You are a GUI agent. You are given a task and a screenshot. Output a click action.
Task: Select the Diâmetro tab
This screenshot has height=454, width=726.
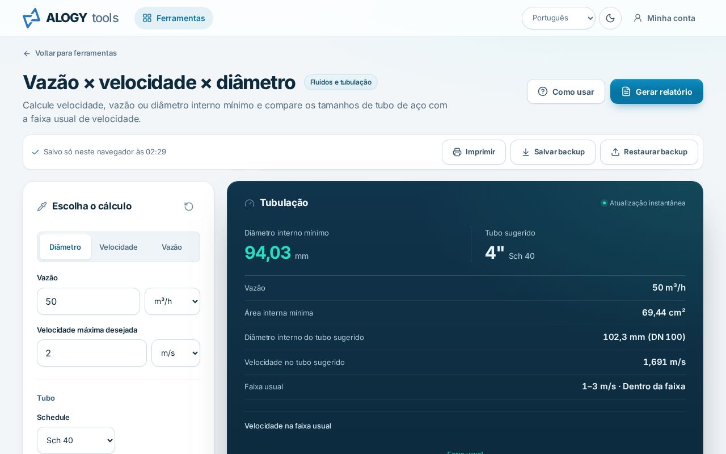pos(65,247)
